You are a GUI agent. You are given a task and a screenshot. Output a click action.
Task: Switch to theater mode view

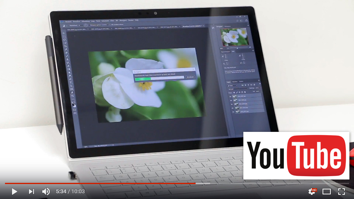327,192
